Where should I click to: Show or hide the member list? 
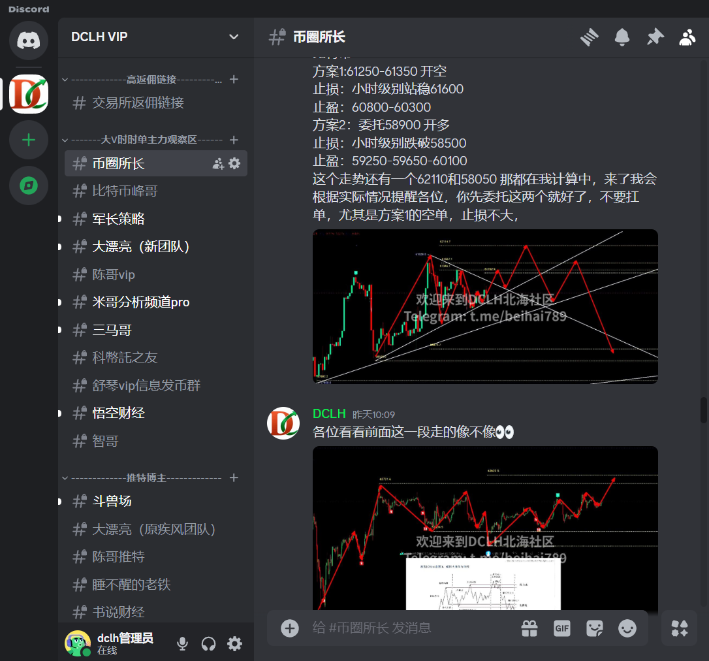(687, 37)
